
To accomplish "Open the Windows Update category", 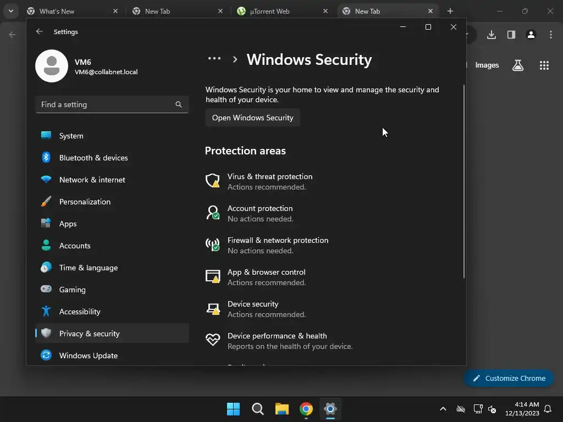I will coord(112,356).
